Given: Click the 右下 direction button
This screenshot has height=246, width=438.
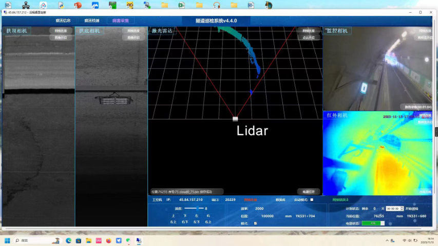Looking at the screenshot, I should 185,222.
